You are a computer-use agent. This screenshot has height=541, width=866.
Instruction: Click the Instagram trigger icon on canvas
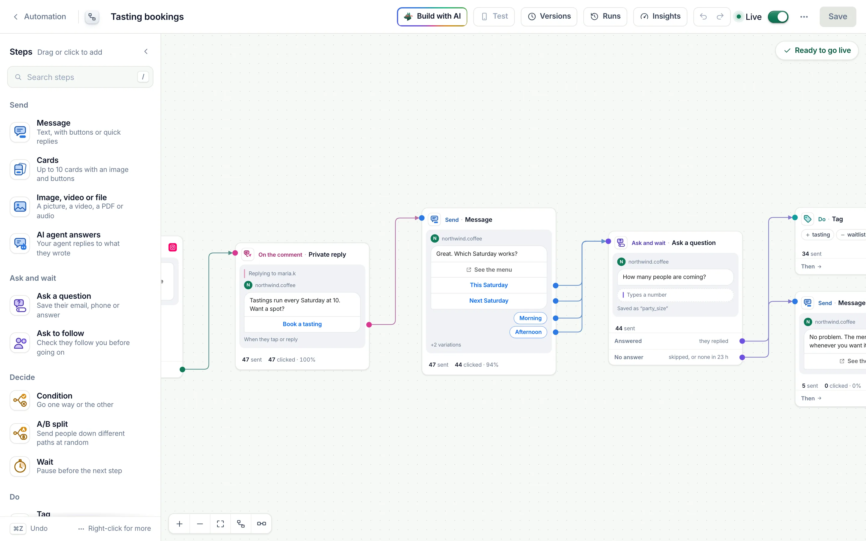click(x=173, y=247)
